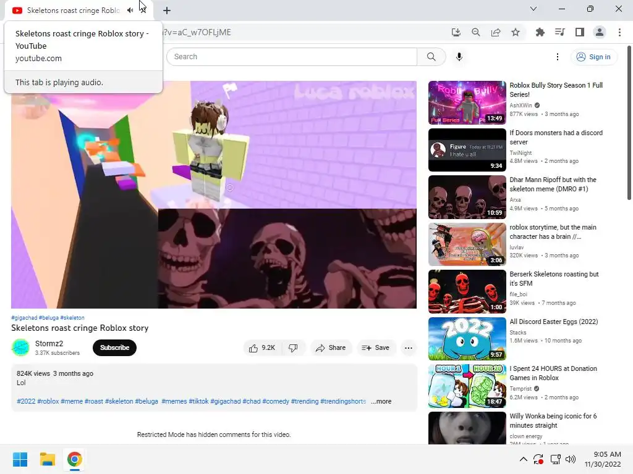
Task: Show hidden system tray icons chevron
Action: click(x=523, y=459)
